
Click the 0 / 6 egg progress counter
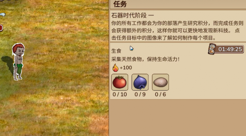[160, 94]
